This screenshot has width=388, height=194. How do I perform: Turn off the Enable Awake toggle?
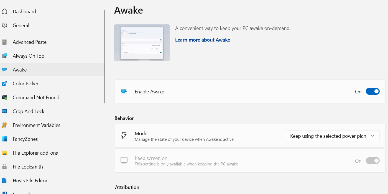coord(372,91)
